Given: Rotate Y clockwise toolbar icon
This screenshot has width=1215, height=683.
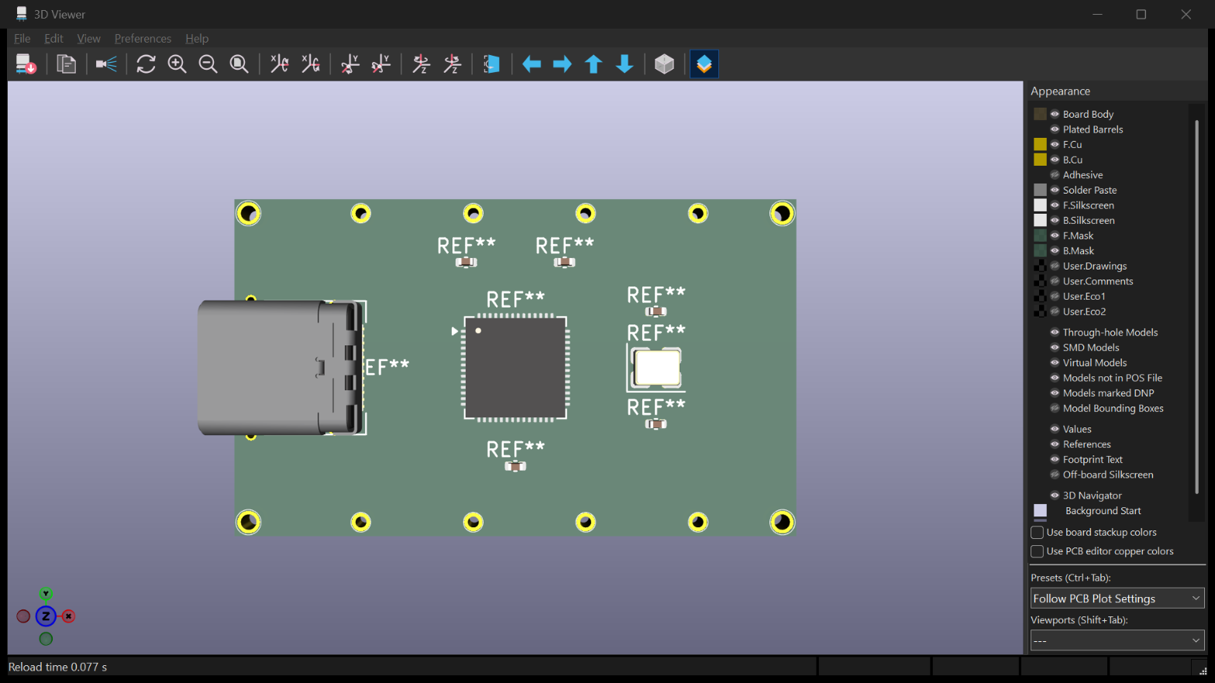Looking at the screenshot, I should coord(350,64).
